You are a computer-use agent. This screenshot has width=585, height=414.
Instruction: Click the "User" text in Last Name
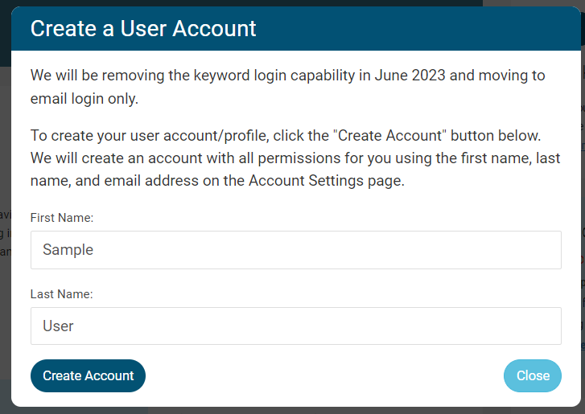pyautogui.click(x=58, y=326)
